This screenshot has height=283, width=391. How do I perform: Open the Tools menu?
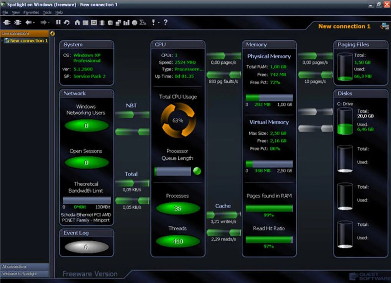click(47, 12)
